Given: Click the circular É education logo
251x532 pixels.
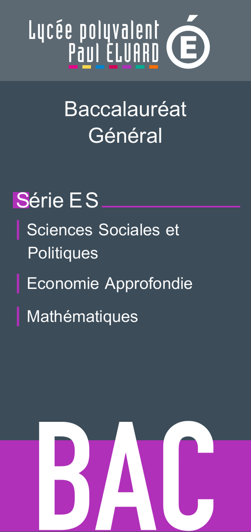Looking at the screenshot, I should click(188, 42).
